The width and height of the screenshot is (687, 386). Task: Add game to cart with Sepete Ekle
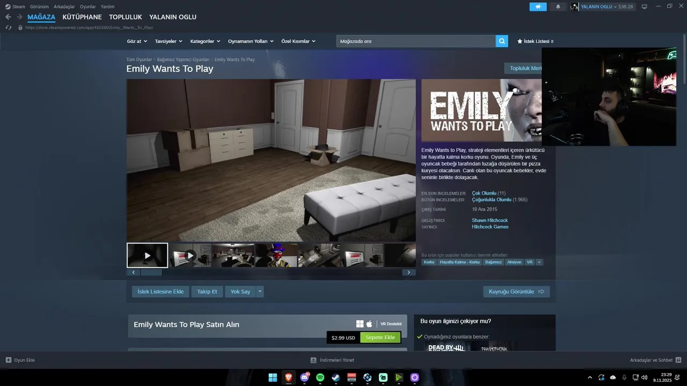click(x=380, y=338)
